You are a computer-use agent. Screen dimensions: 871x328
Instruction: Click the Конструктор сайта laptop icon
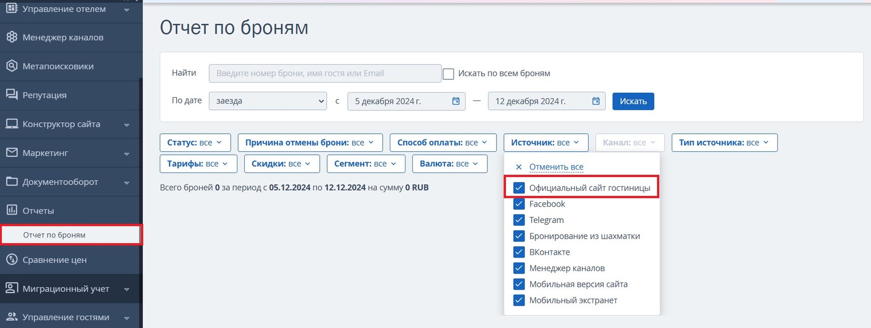pyautogui.click(x=11, y=124)
